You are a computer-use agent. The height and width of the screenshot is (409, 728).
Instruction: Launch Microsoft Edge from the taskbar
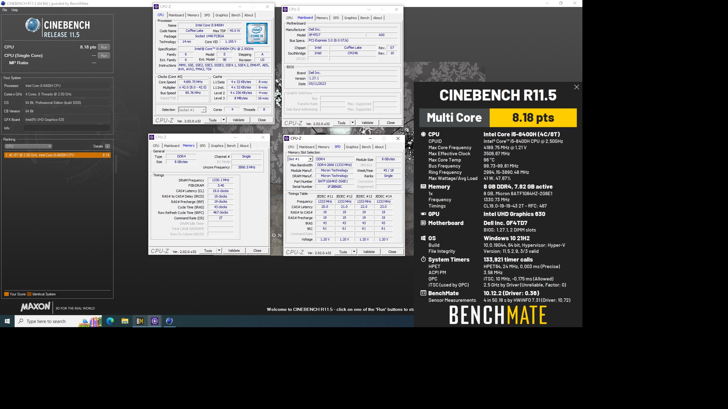pos(110,321)
